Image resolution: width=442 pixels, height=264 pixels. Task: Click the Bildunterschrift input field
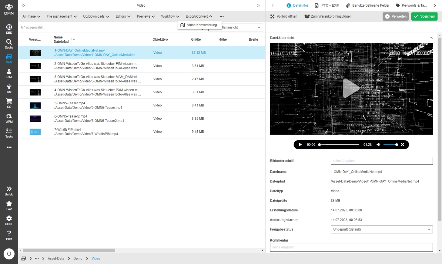(382, 161)
